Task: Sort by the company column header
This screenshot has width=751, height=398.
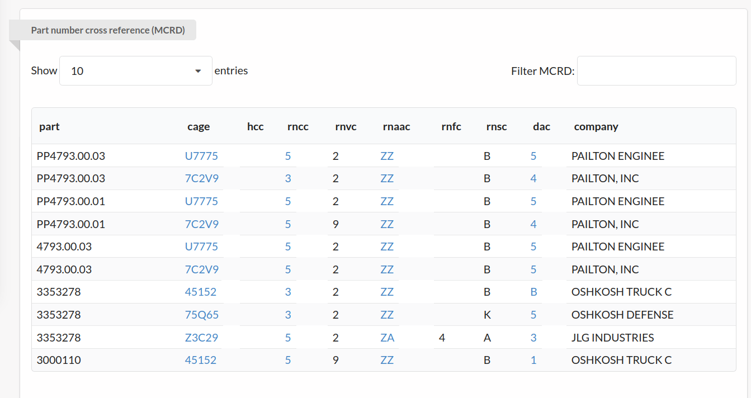Action: coord(596,126)
